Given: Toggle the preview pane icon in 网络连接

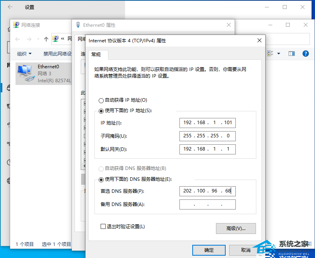Looking at the screenshot, I should click(x=291, y=54).
